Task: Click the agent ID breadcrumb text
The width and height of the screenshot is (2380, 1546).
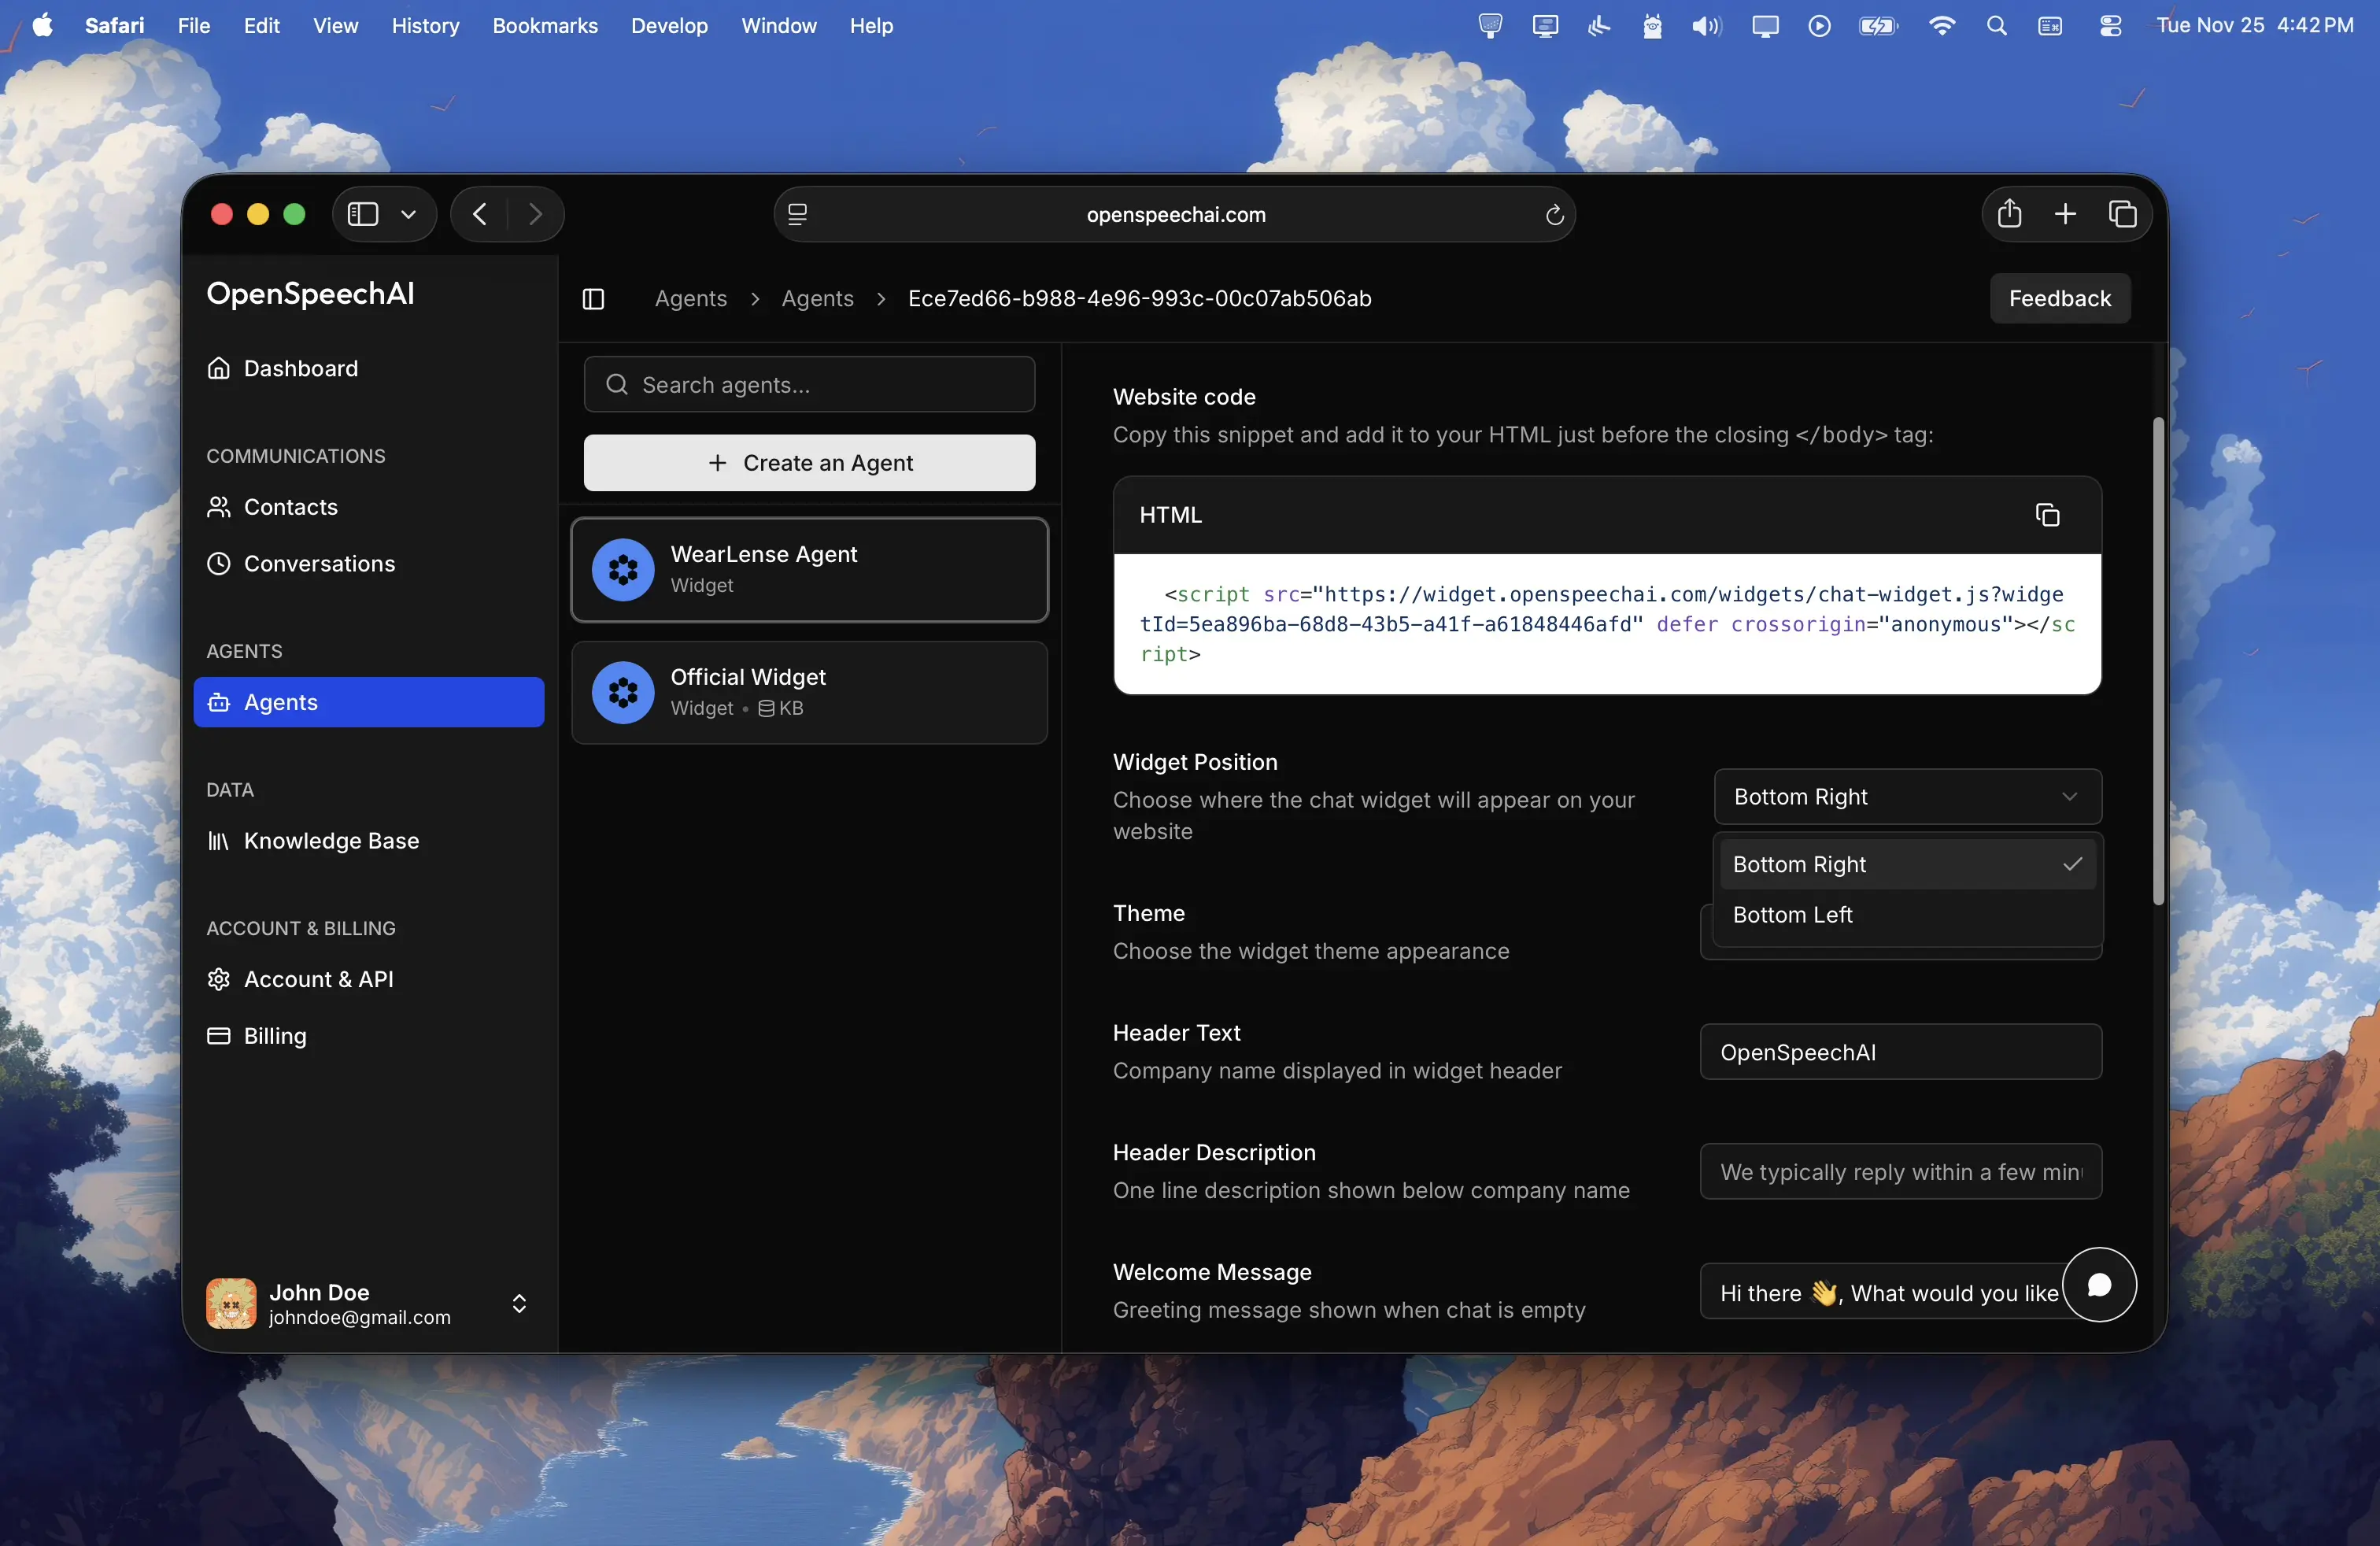Action: point(1139,299)
